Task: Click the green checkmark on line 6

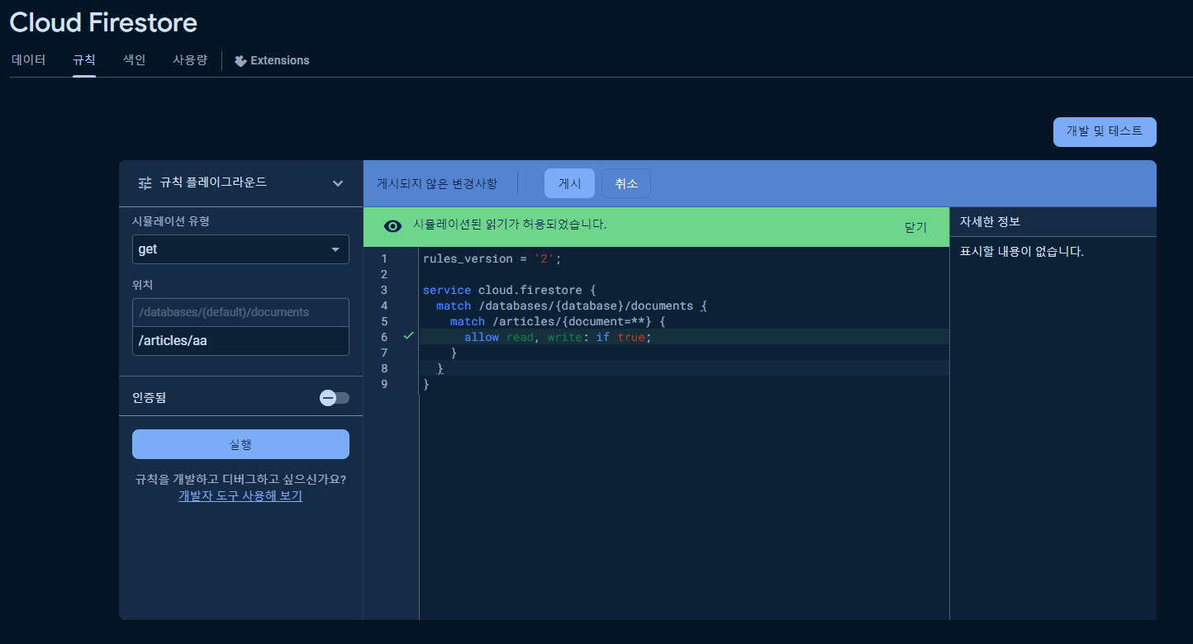Action: pos(408,336)
